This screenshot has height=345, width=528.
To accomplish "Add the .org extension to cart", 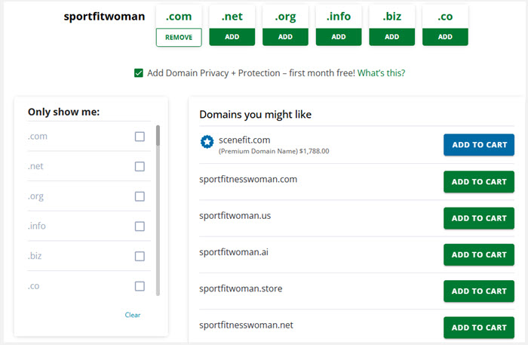I will pos(285,36).
